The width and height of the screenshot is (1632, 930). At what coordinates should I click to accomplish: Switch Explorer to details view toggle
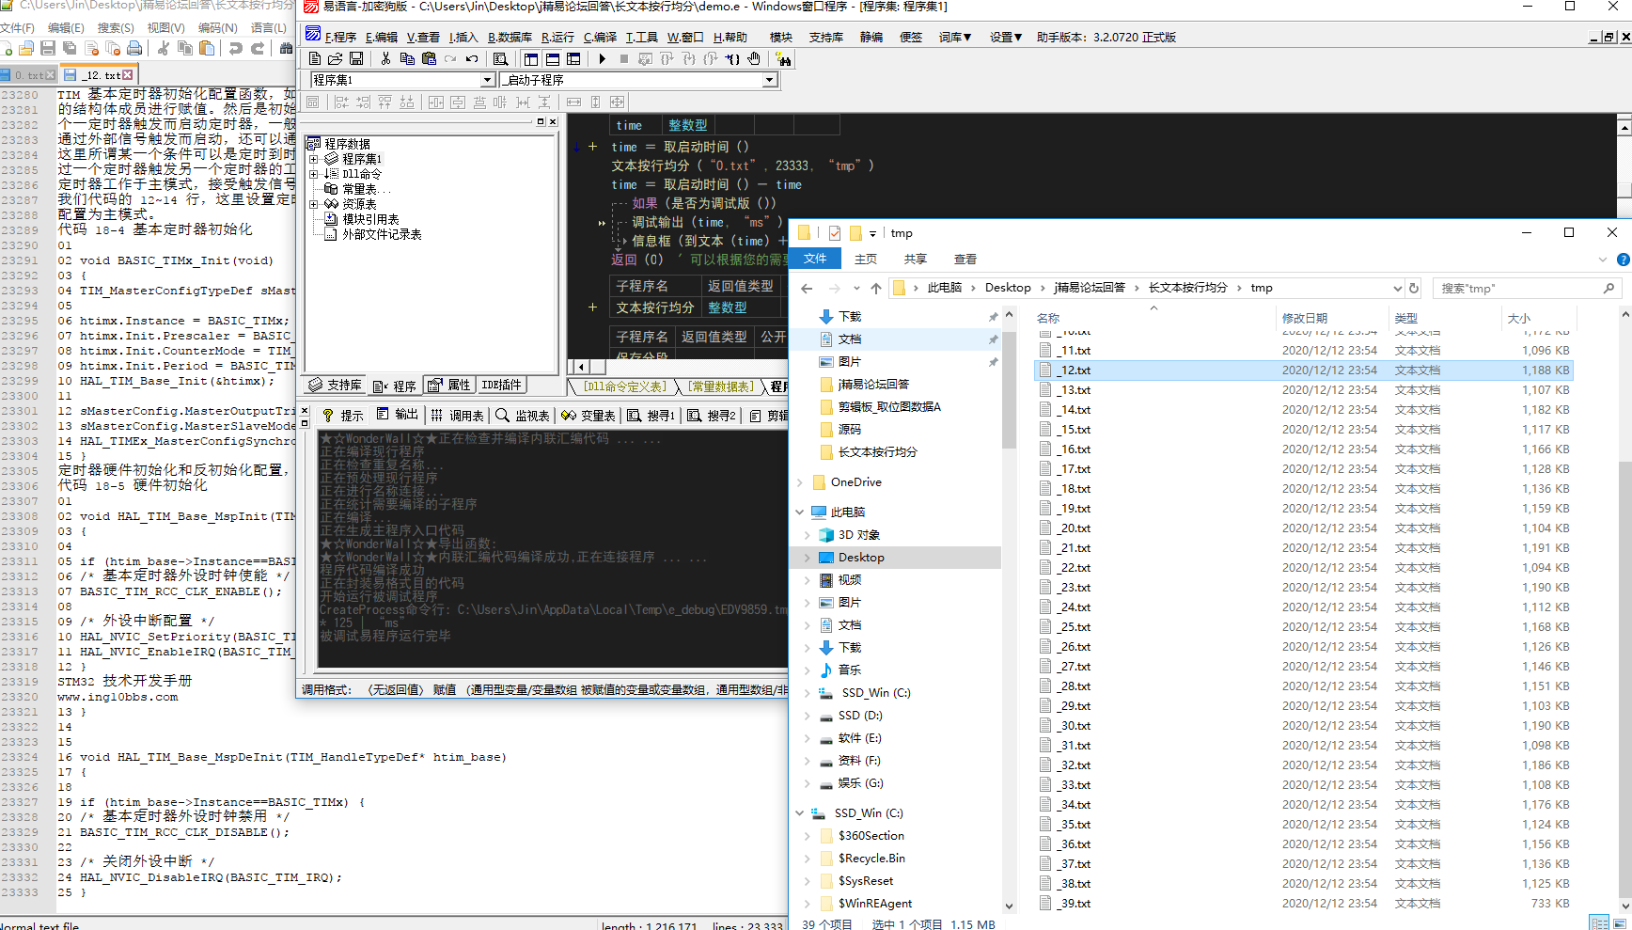pos(1598,923)
